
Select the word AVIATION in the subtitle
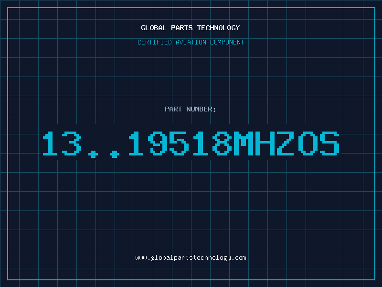191,42
